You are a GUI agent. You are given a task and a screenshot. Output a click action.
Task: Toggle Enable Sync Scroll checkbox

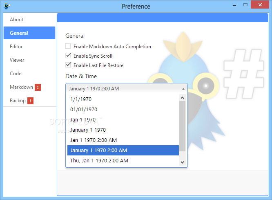(x=68, y=56)
